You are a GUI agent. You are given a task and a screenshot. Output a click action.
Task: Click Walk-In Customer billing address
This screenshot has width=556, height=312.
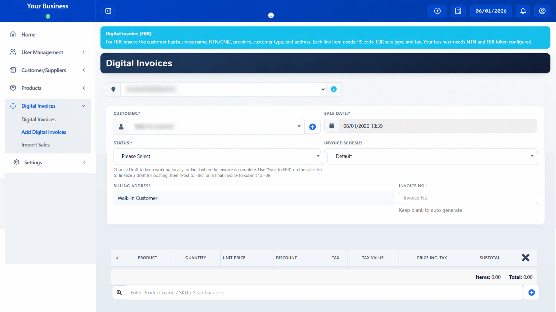(254, 198)
